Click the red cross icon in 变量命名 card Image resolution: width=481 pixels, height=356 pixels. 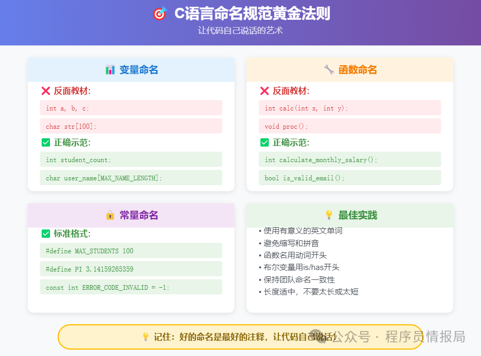(x=46, y=91)
